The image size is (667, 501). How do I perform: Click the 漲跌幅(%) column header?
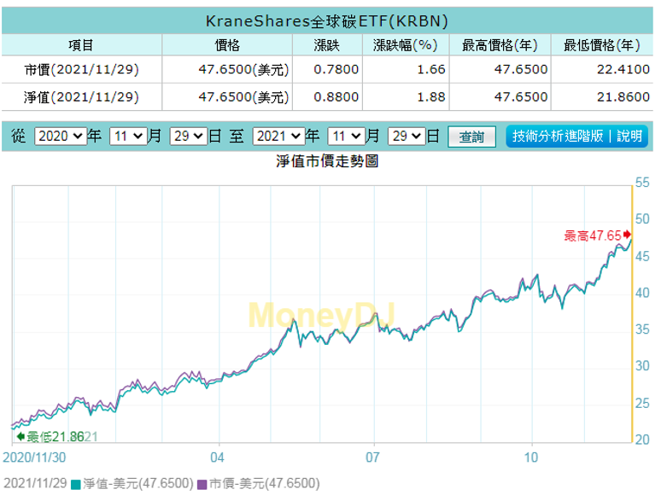tap(406, 45)
